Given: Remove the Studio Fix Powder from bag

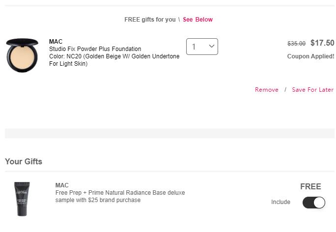Looking at the screenshot, I should click(x=266, y=90).
